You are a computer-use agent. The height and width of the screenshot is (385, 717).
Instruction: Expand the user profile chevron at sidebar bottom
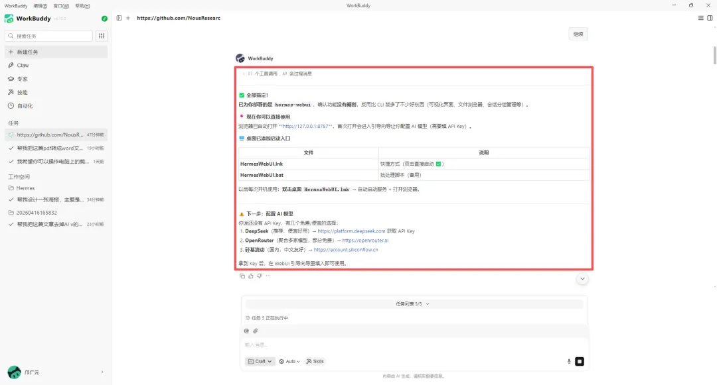[102, 372]
